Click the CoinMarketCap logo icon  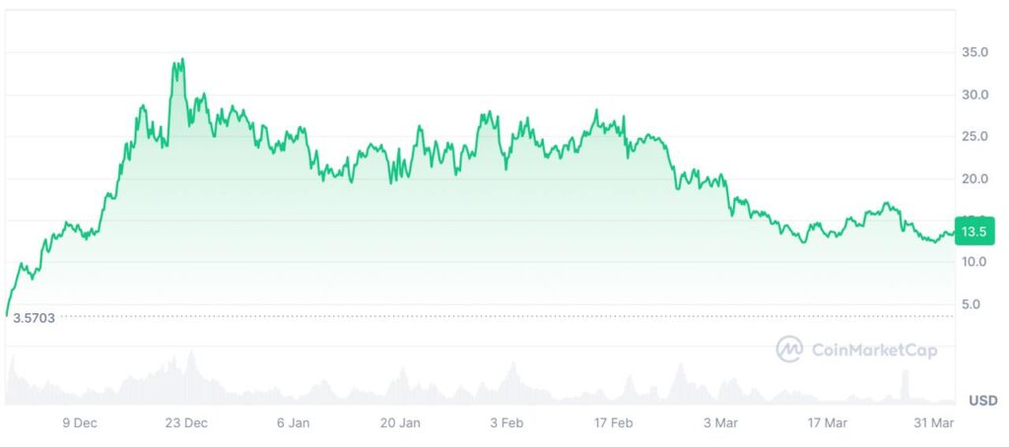(x=789, y=349)
